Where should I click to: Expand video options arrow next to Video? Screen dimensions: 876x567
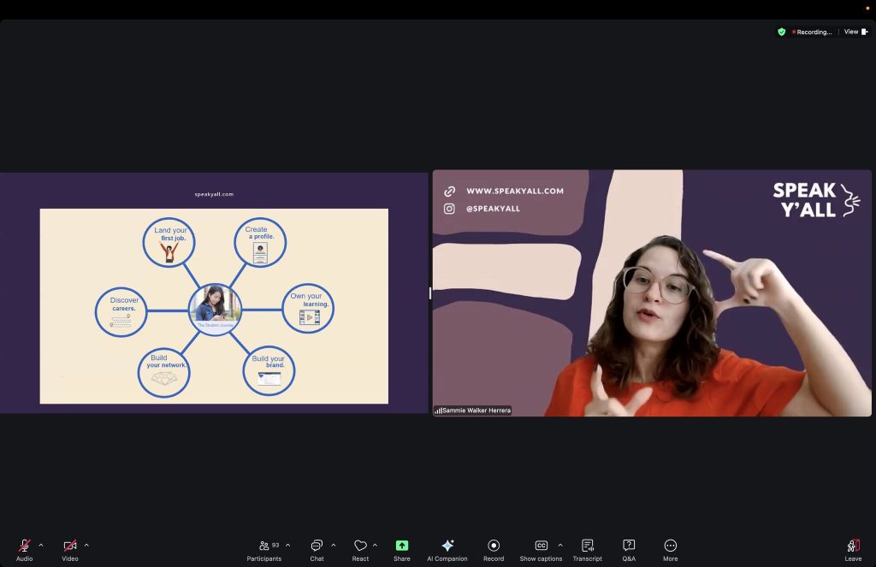86,545
